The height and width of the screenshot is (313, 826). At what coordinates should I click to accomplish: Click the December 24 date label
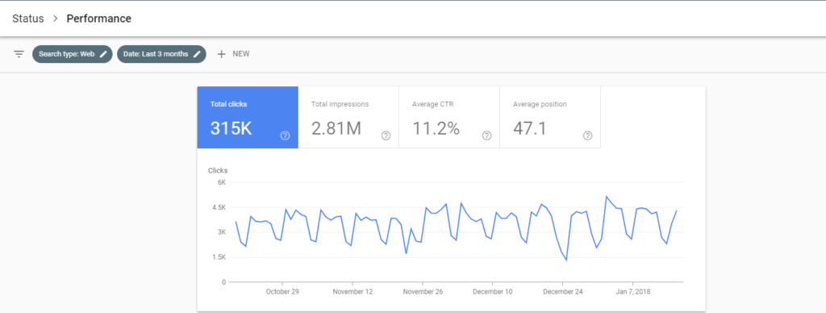[x=562, y=291]
